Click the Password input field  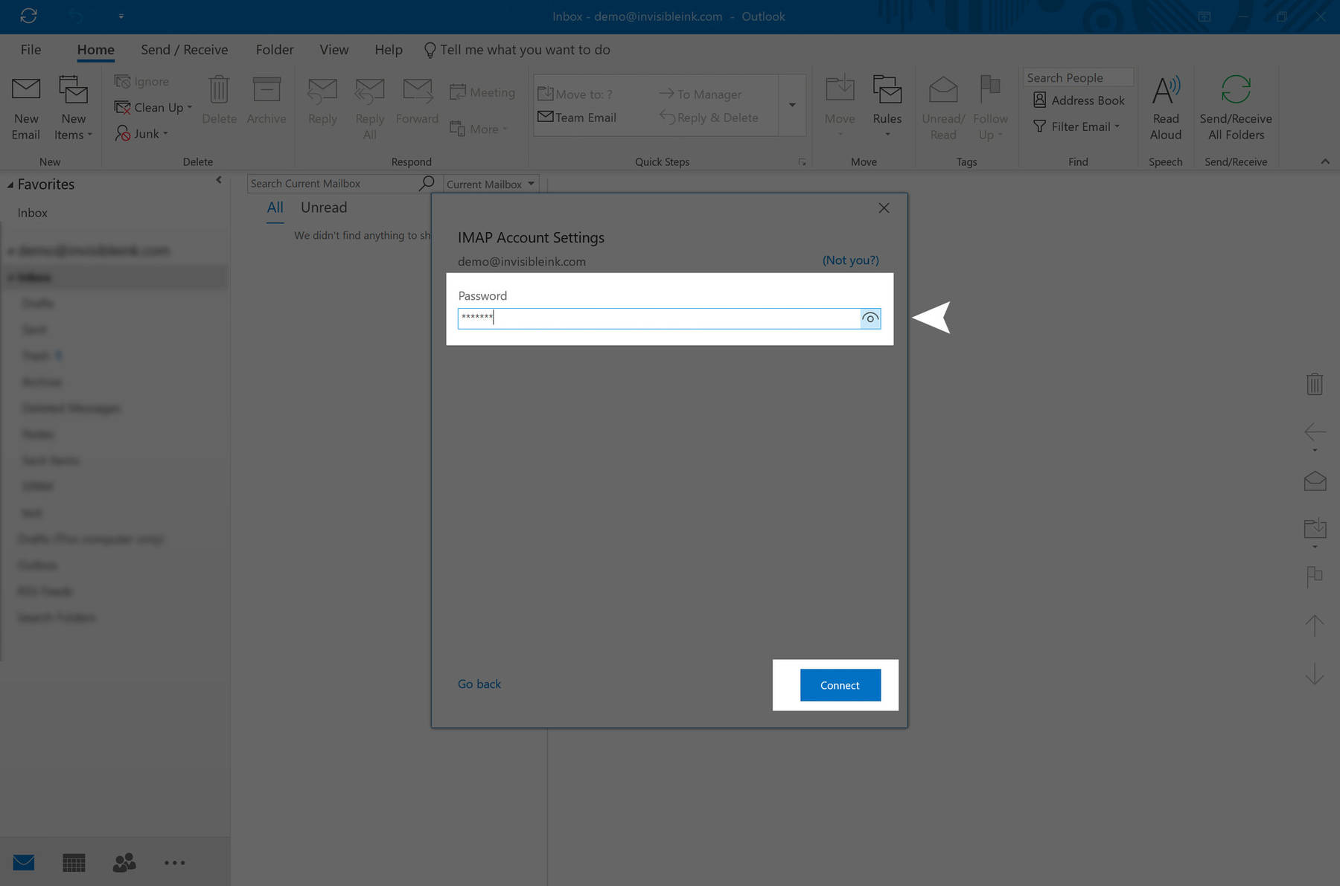click(x=659, y=318)
